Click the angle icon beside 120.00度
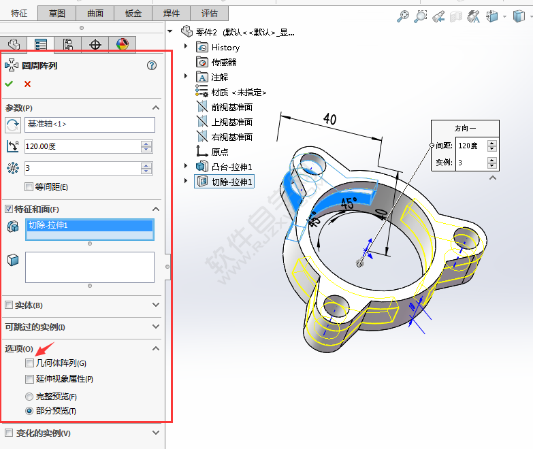The width and height of the screenshot is (533, 449). tap(13, 146)
